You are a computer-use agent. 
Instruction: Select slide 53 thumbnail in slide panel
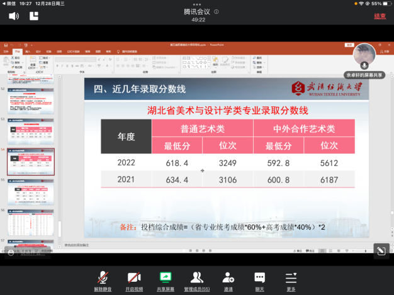tap(30, 132)
